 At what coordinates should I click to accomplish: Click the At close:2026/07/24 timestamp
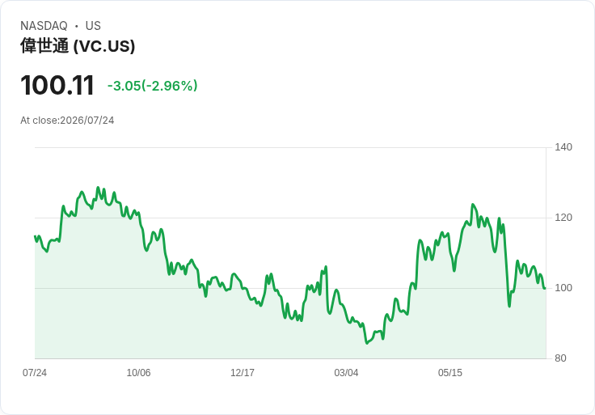(x=67, y=121)
